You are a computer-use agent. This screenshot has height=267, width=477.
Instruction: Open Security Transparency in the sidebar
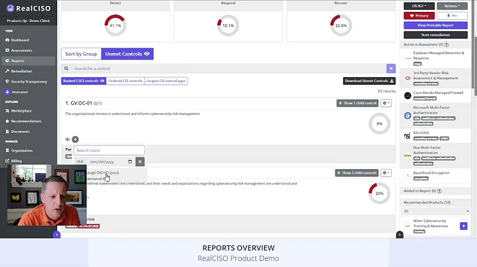(x=29, y=81)
